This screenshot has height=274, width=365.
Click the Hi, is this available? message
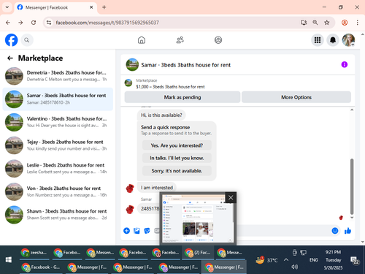(161, 115)
